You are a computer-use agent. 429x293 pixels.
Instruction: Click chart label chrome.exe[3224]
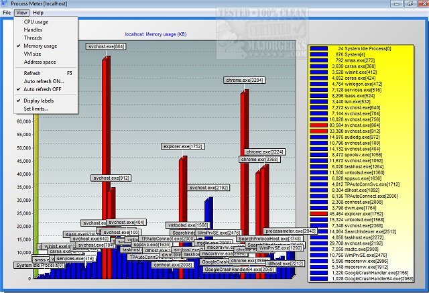tap(265, 152)
